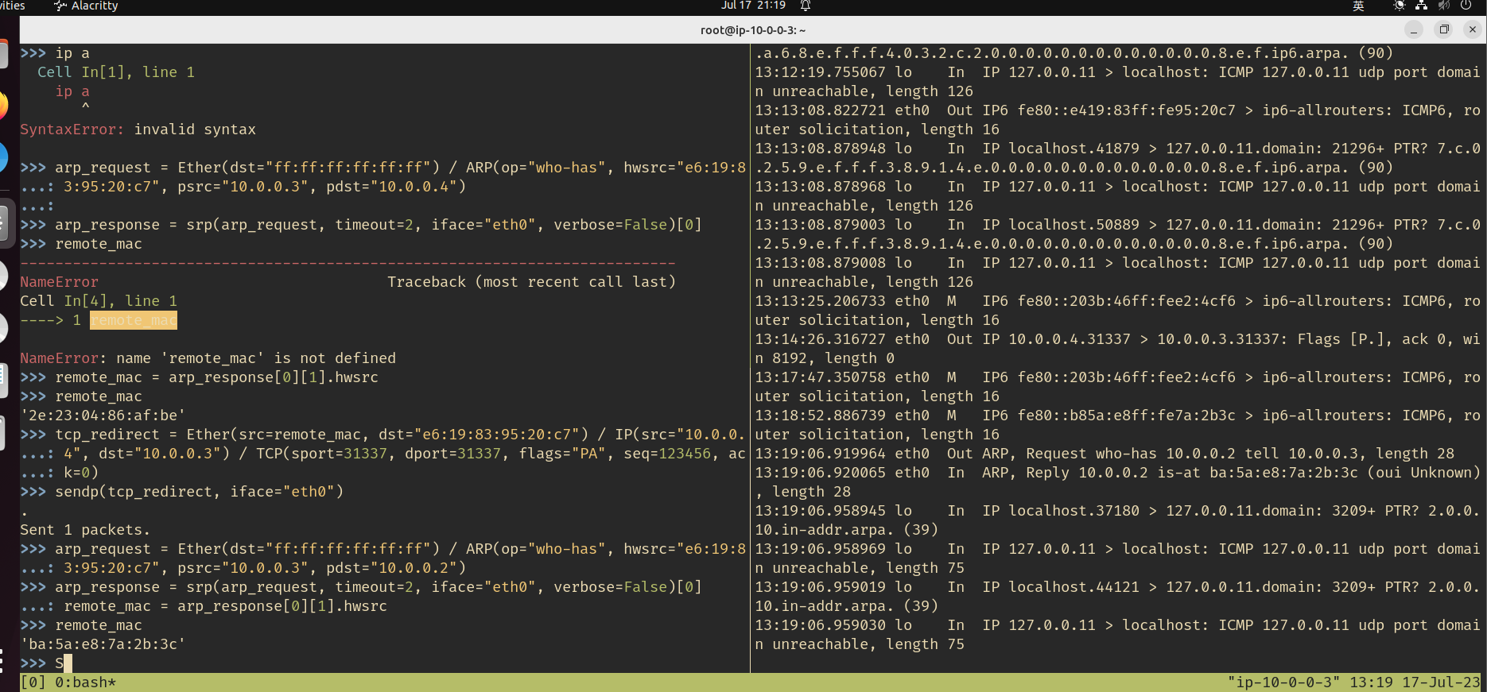Image resolution: width=1487 pixels, height=692 pixels.
Task: Click the sendp(tcp_redirect, iface="eth0") command
Action: point(200,492)
